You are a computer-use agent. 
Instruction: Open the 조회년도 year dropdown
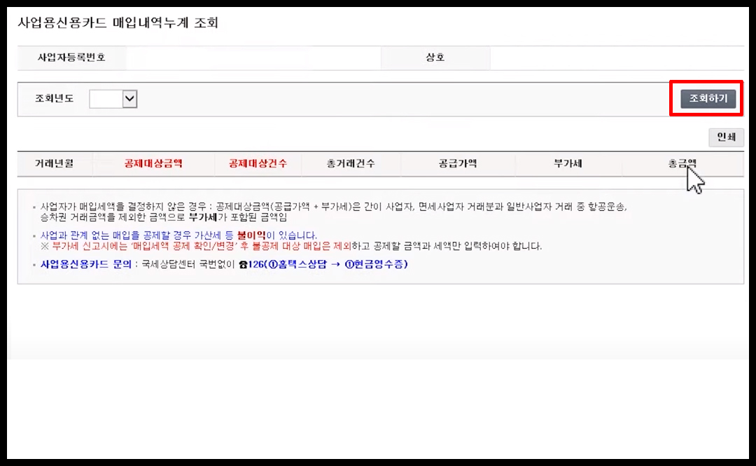tap(113, 99)
